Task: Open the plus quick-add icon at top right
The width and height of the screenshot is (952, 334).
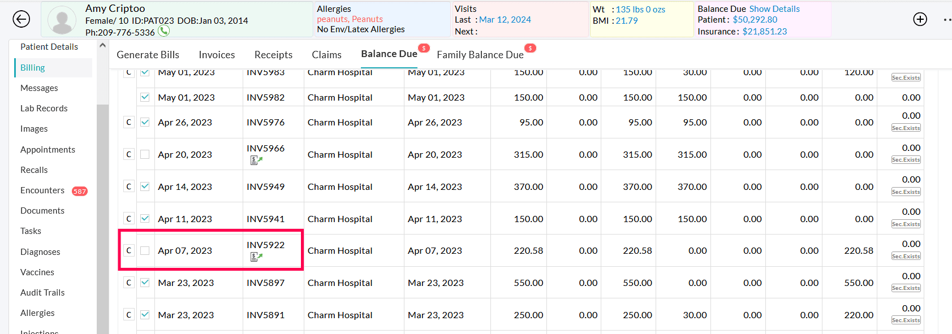Action: [x=920, y=19]
